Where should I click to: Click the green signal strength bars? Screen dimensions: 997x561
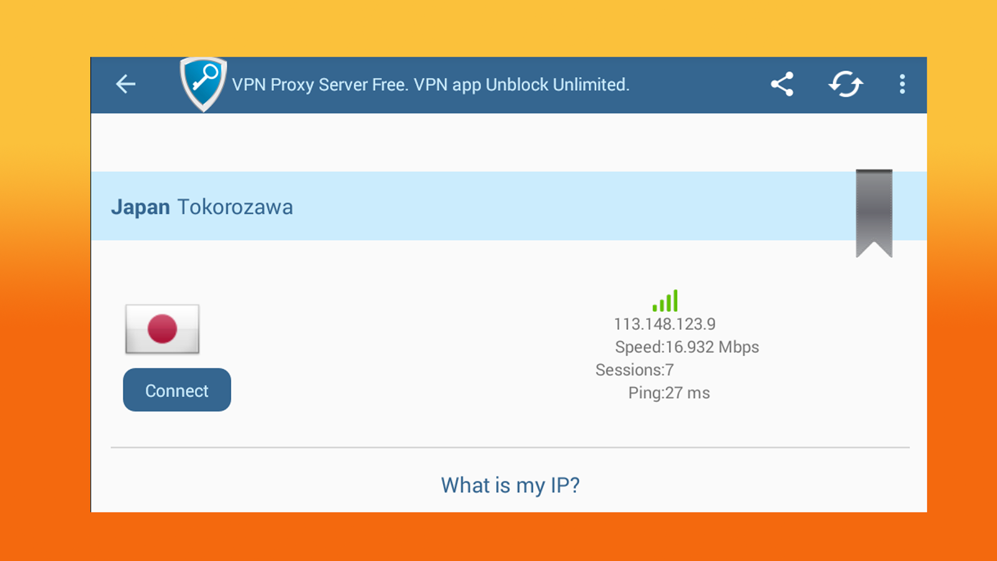click(665, 301)
